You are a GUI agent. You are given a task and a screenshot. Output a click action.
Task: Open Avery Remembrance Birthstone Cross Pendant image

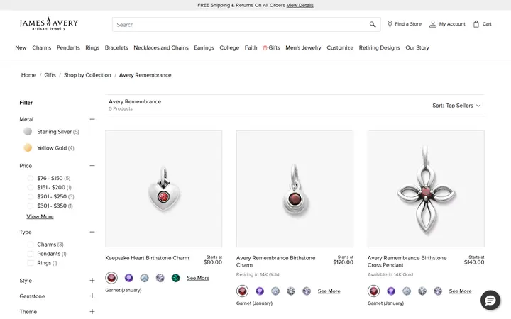coord(426,189)
